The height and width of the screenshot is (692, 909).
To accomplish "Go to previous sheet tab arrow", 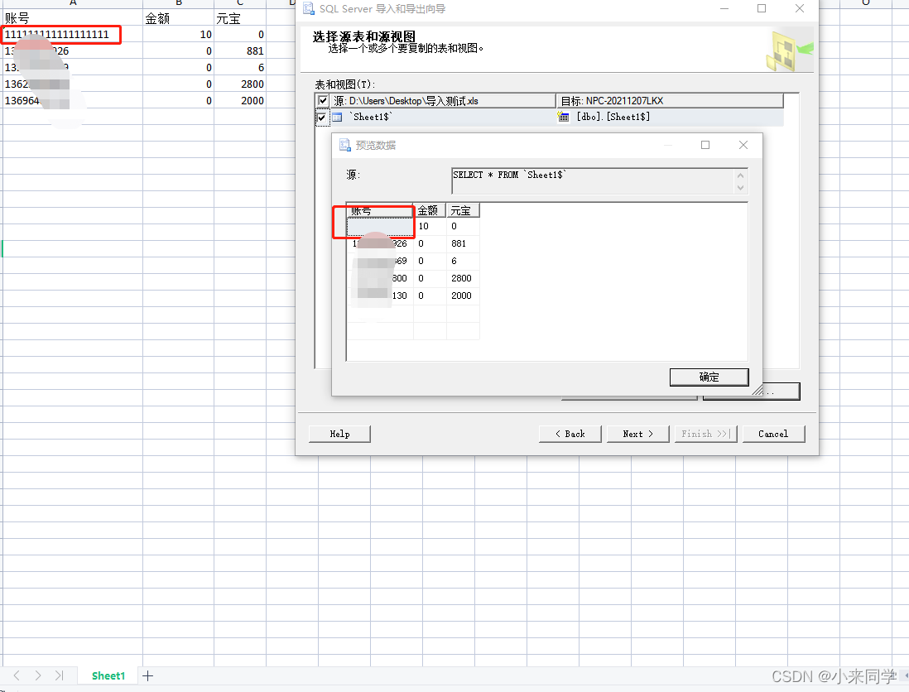I will [17, 675].
